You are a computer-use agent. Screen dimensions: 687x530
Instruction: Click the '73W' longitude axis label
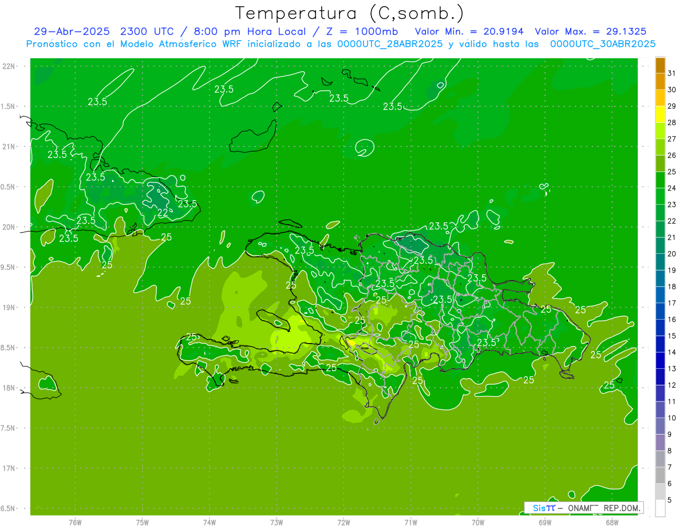click(277, 522)
